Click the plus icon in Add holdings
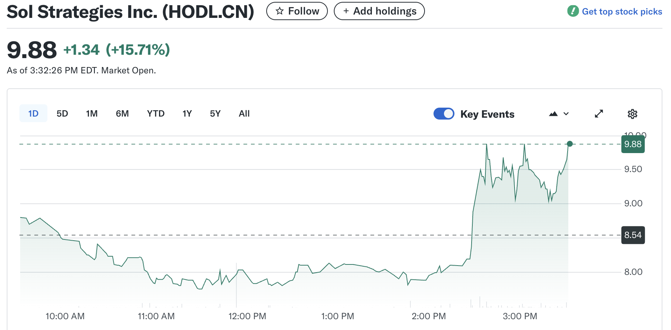671x330 pixels. pyautogui.click(x=345, y=11)
